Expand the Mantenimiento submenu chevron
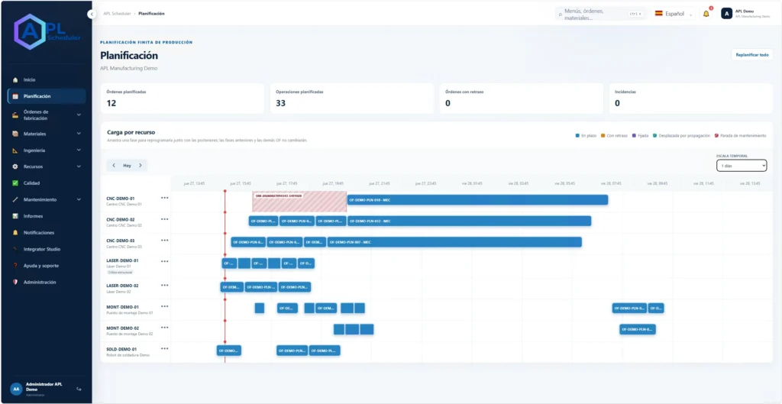 [x=79, y=199]
